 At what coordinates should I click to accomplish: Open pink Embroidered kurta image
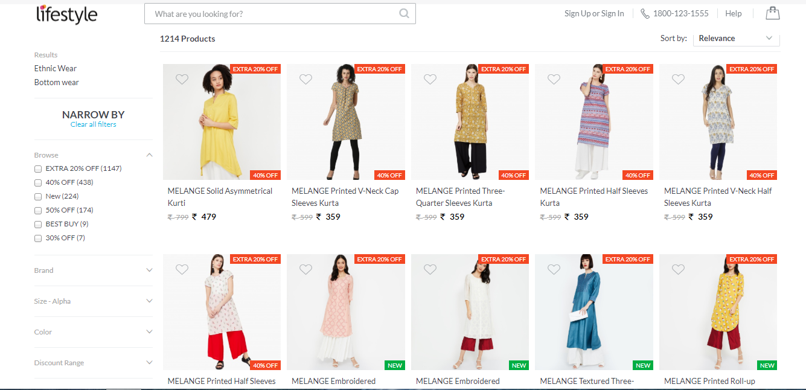346,312
